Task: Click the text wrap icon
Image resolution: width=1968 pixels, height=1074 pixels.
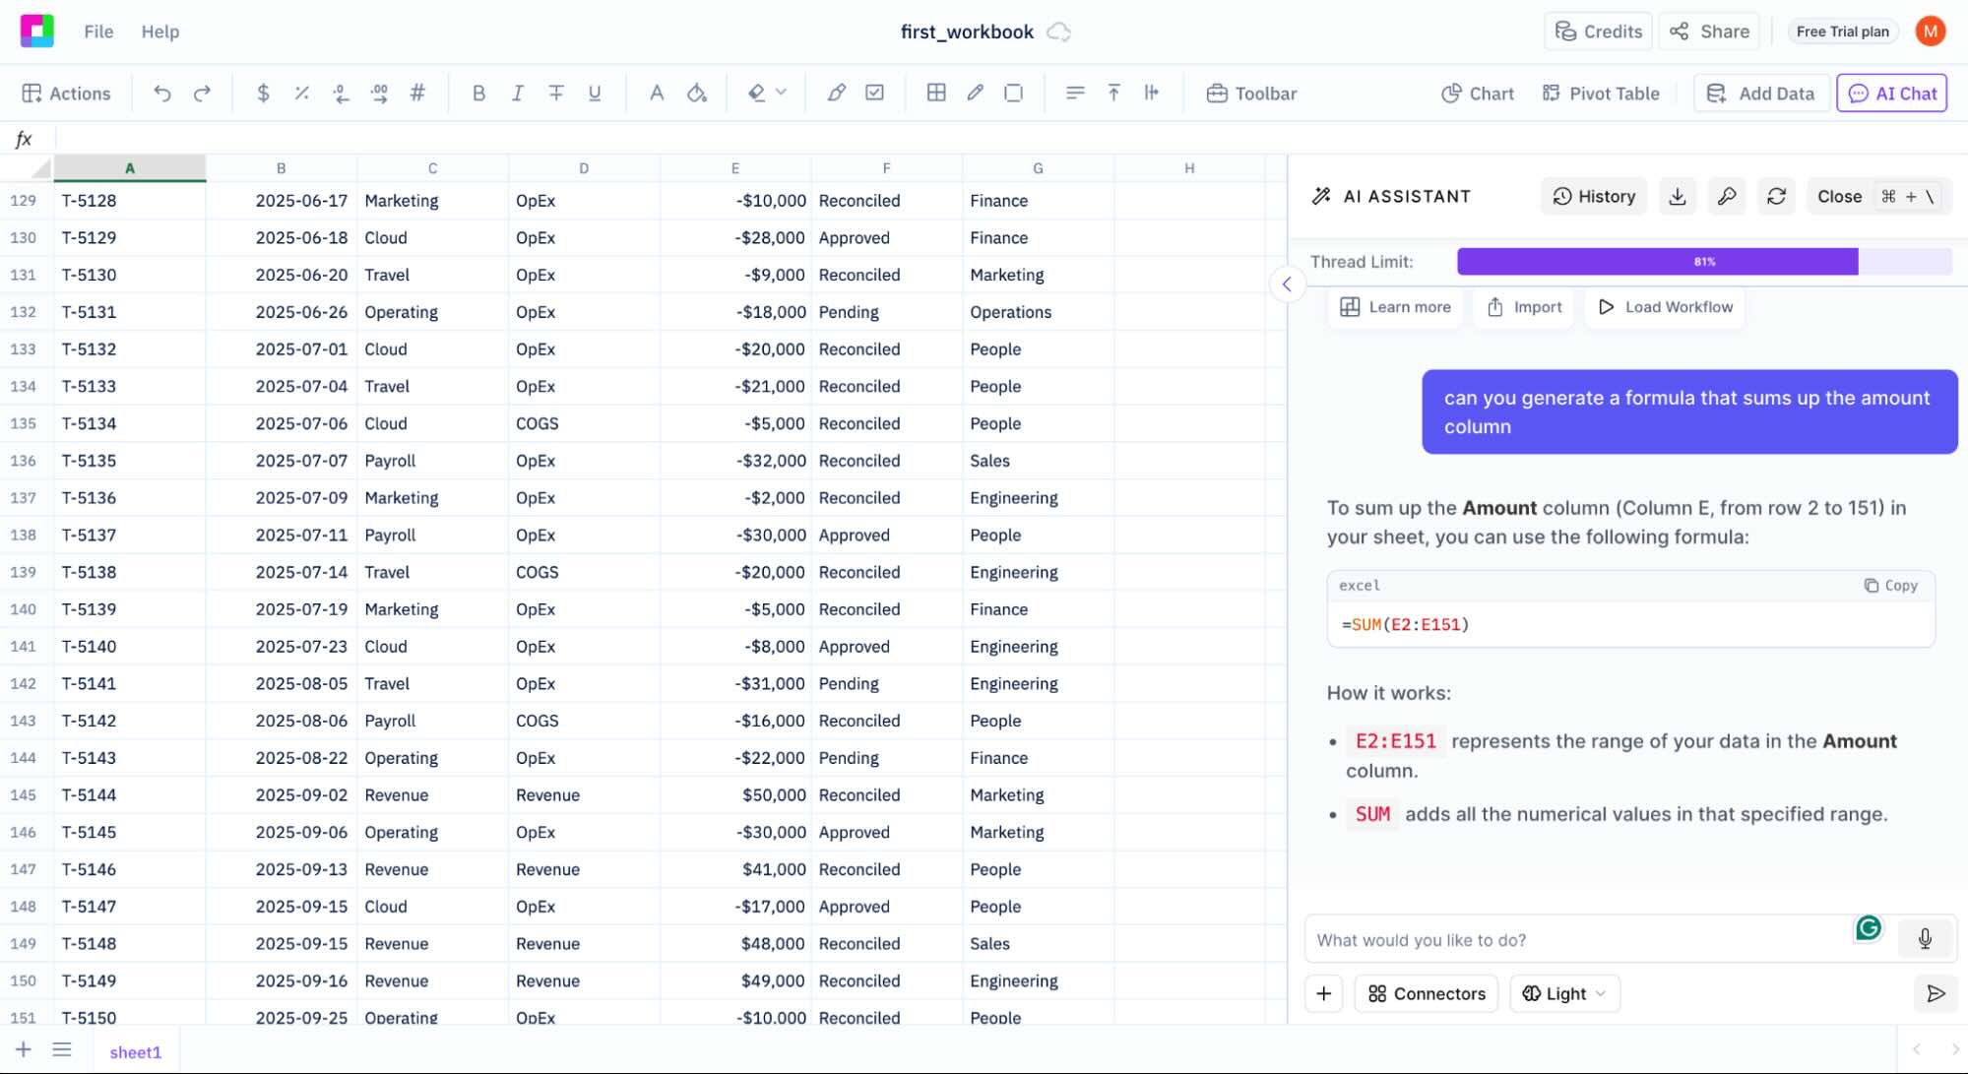Action: click(1152, 94)
